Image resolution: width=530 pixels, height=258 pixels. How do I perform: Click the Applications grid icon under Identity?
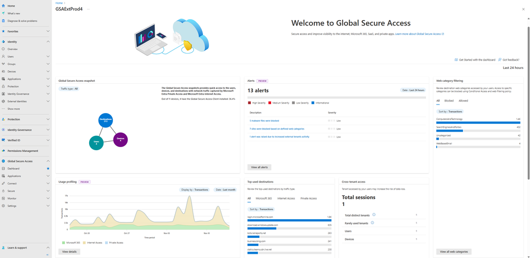click(3, 79)
